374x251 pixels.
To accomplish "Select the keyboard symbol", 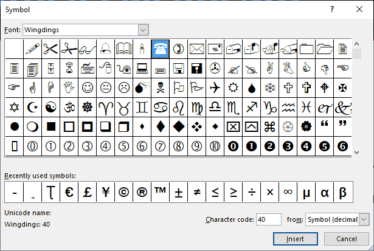I will [88, 69].
